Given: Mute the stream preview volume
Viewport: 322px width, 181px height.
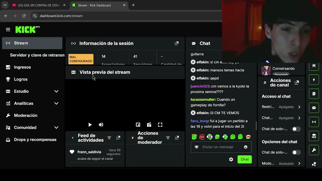Looking at the screenshot, I should pyautogui.click(x=101, y=125).
